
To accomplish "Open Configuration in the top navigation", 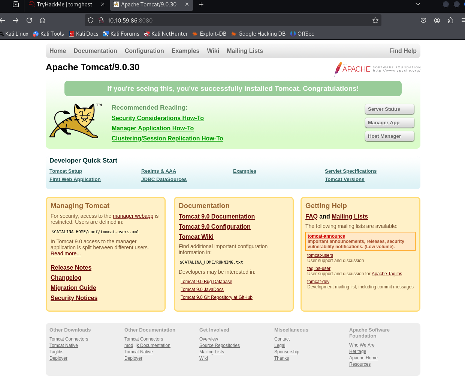I will point(144,51).
